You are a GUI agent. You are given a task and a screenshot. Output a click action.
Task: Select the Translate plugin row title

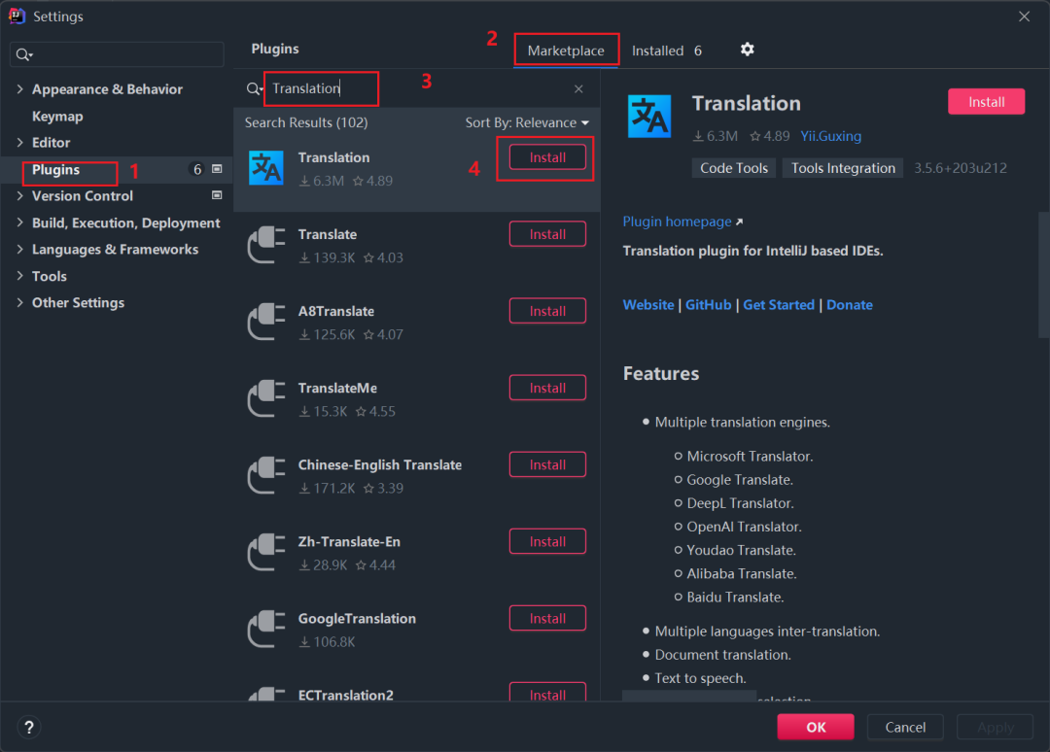click(328, 235)
